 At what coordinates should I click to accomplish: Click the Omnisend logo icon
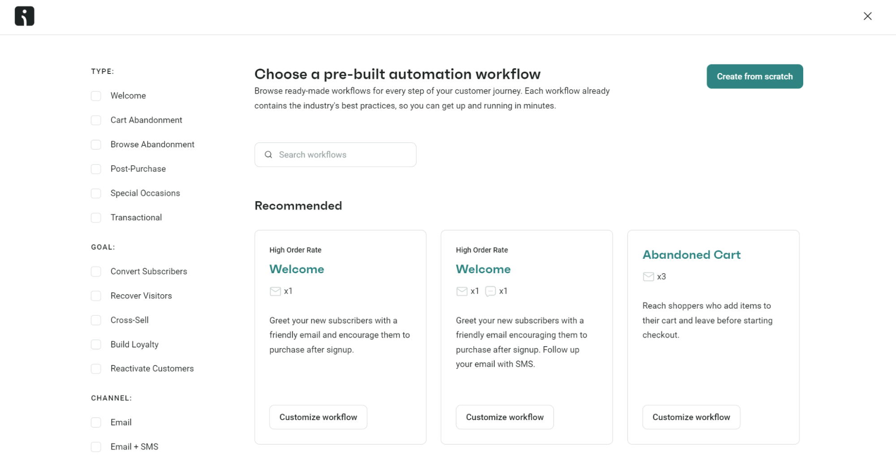[x=24, y=16]
